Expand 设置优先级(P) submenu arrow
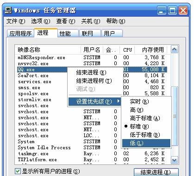Screen dimensions: 194x176 (118, 101)
